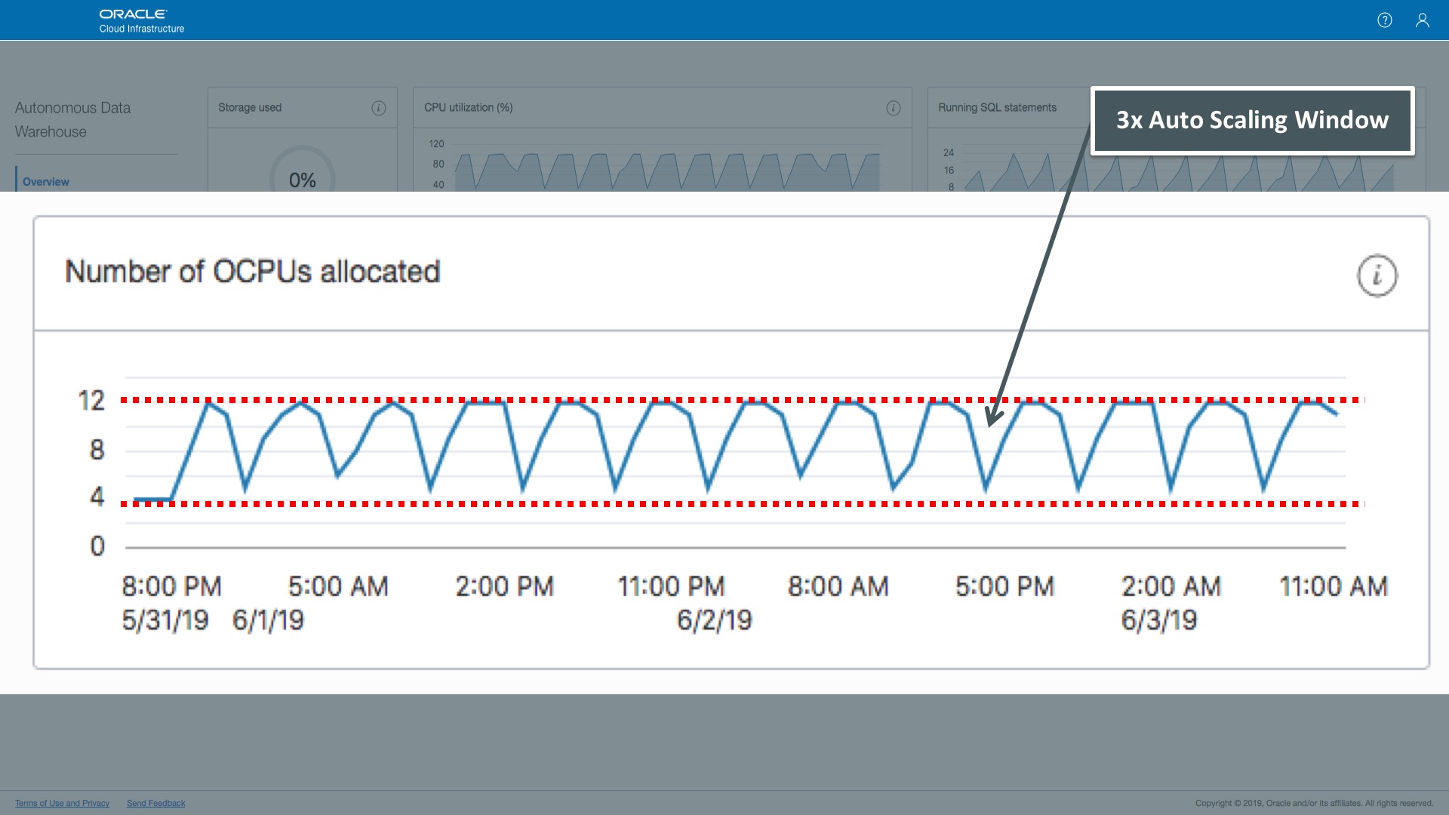Click the Send Feedback link
This screenshot has height=815, width=1449.
click(x=155, y=803)
